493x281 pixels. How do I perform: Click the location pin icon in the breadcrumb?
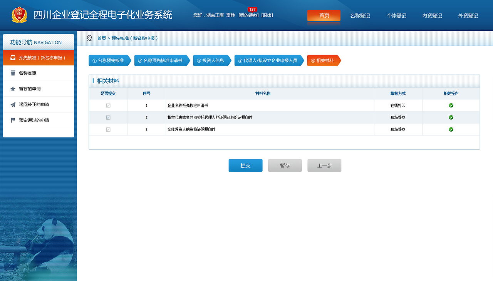tap(89, 38)
